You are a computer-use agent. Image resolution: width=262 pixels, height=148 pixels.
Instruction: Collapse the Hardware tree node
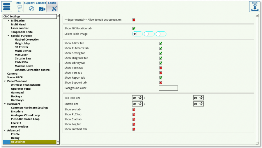(x=5, y=104)
